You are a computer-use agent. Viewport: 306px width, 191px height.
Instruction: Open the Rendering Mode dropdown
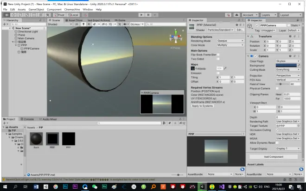pyautogui.click(x=230, y=41)
